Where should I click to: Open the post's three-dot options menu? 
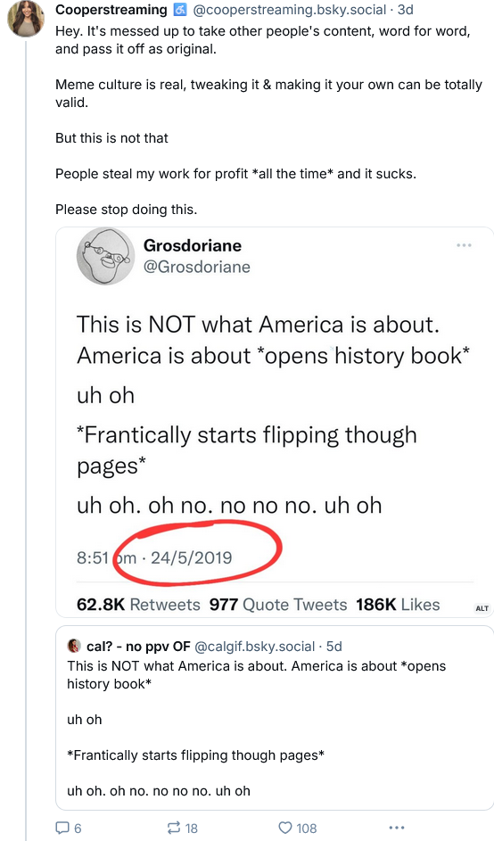(396, 828)
